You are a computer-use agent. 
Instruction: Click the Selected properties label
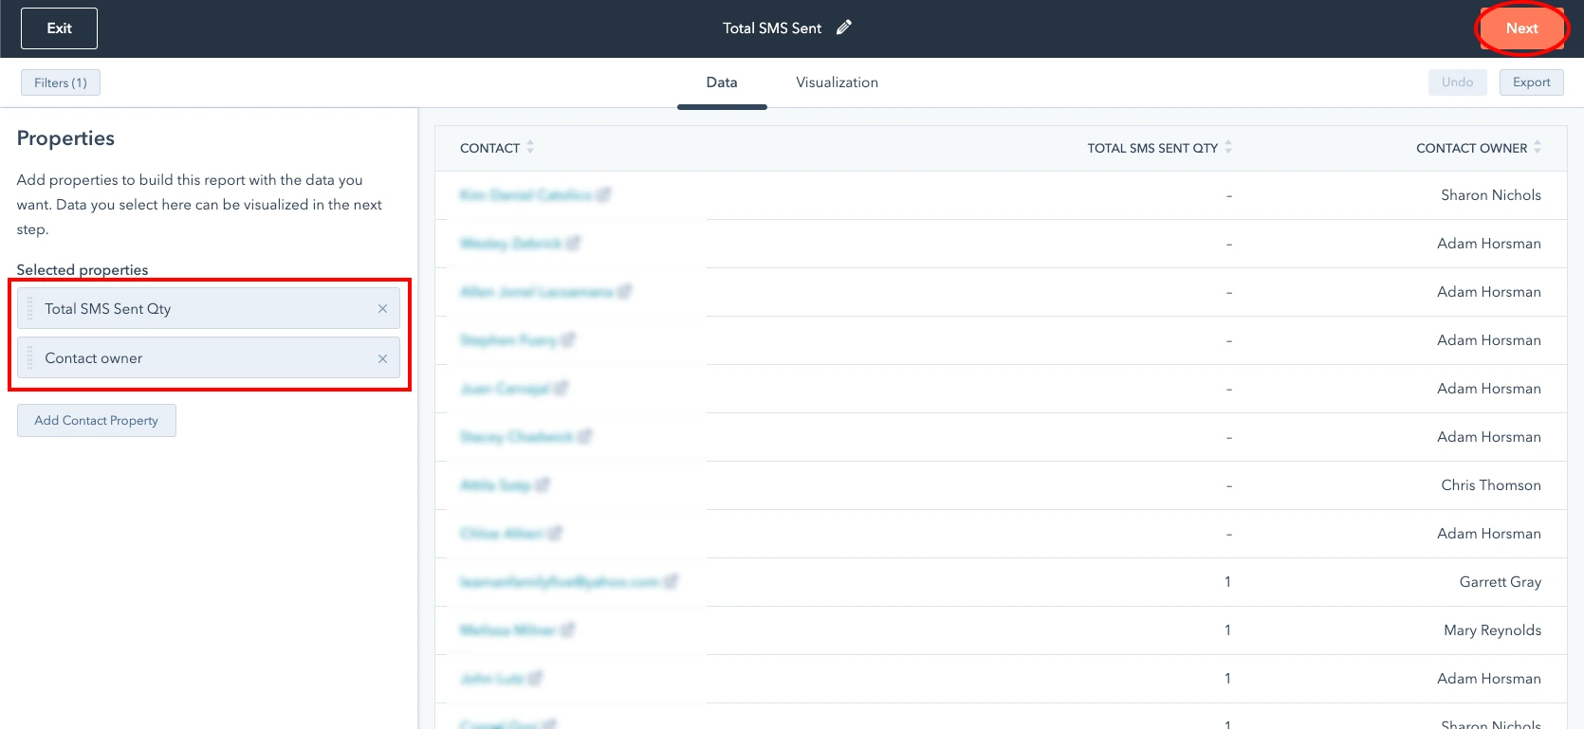coord(83,270)
